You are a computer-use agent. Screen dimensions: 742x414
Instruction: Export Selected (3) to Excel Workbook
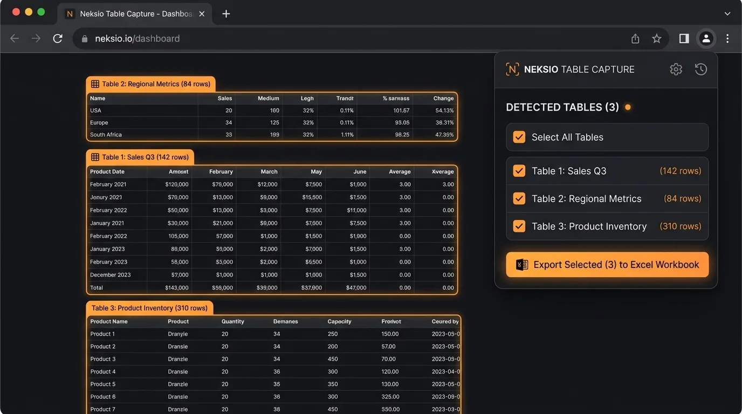pos(607,265)
